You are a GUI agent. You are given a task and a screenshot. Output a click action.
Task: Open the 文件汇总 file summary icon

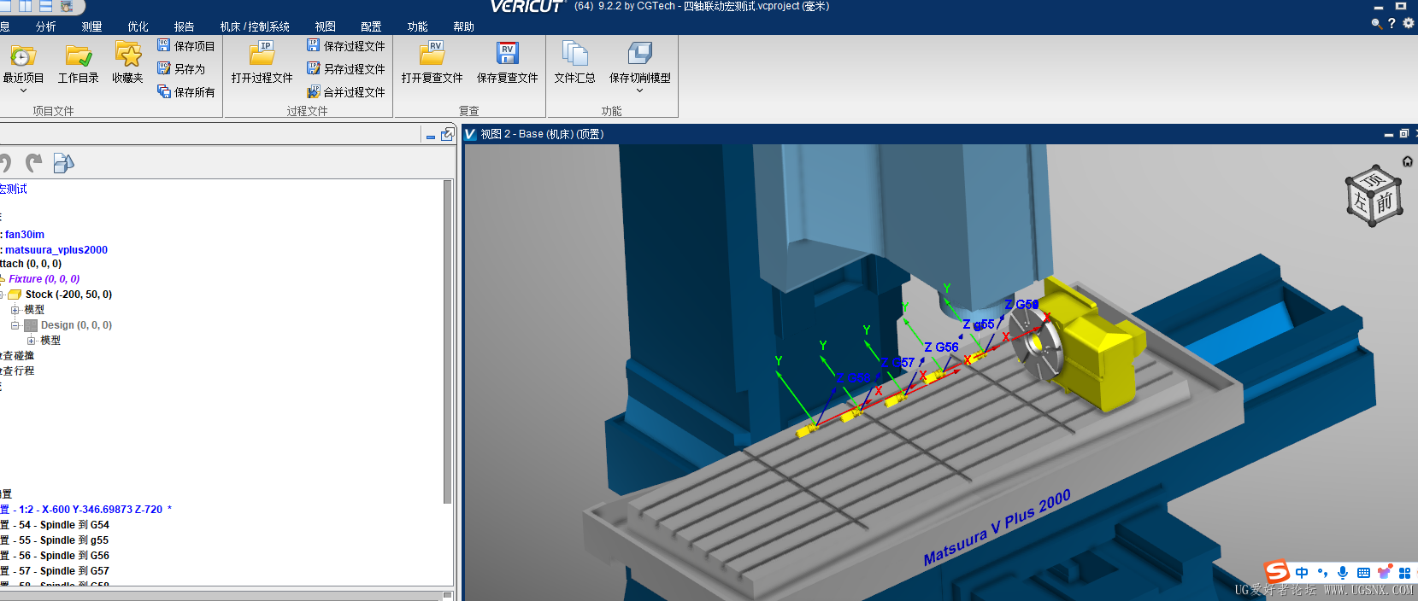pyautogui.click(x=574, y=54)
